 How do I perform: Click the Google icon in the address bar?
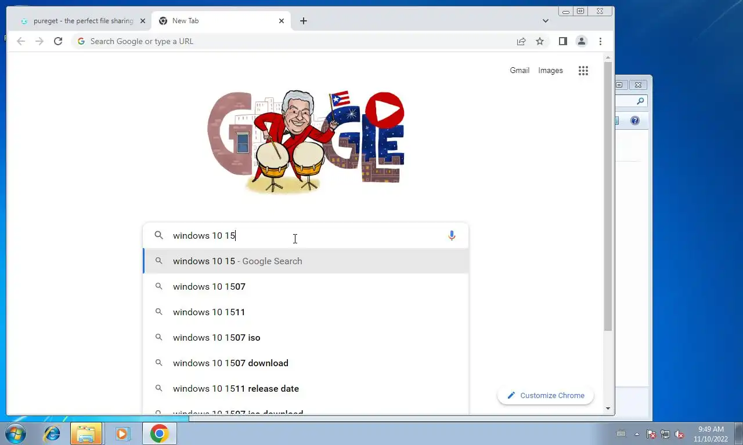(x=81, y=41)
